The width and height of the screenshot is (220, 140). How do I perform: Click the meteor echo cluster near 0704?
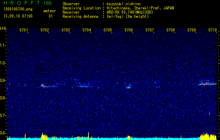pyautogui.click(x=84, y=86)
